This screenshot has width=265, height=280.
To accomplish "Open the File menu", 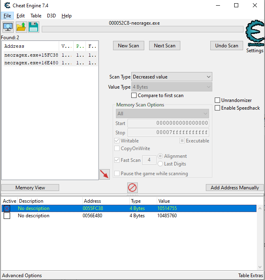I will 7,16.
